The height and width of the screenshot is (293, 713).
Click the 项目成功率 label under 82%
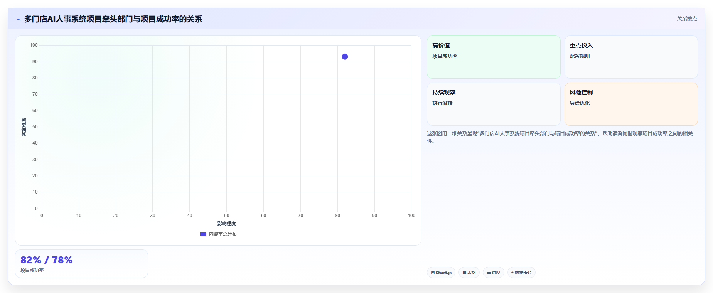click(x=32, y=270)
